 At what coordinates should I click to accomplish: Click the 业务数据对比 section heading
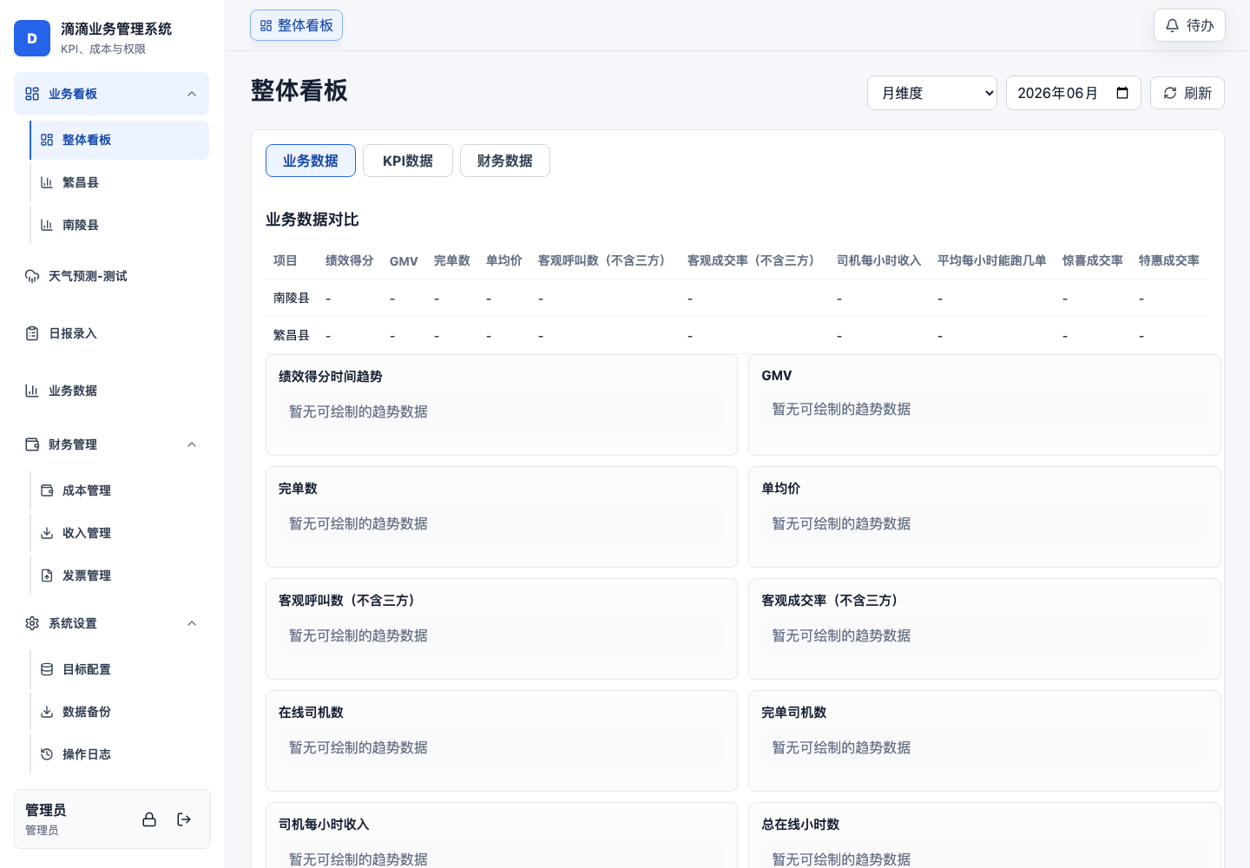[312, 220]
